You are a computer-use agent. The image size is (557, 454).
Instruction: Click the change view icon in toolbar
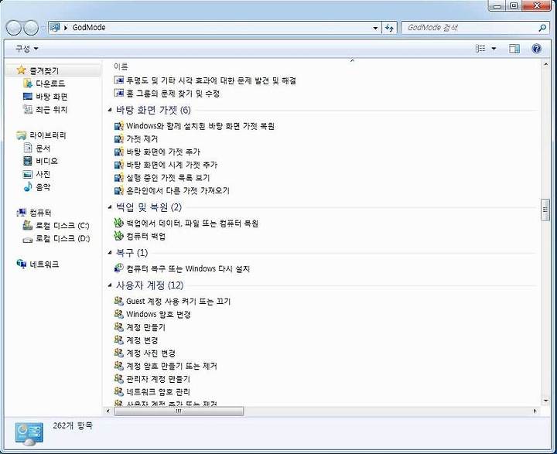pos(480,48)
